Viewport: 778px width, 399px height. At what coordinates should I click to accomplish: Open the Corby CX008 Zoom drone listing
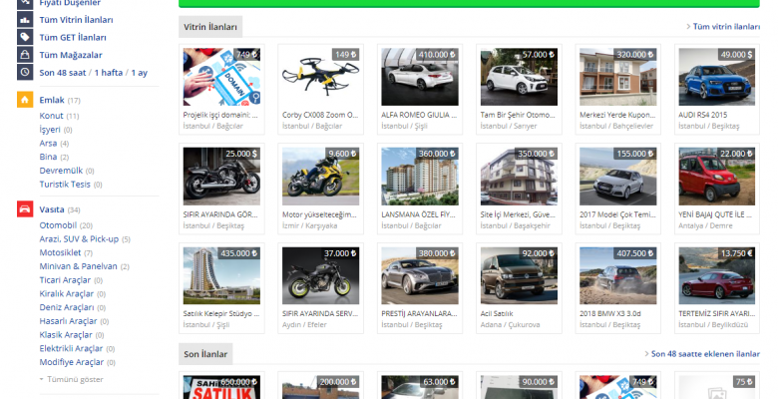[x=320, y=90]
